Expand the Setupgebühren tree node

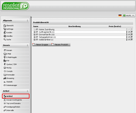[35, 37]
